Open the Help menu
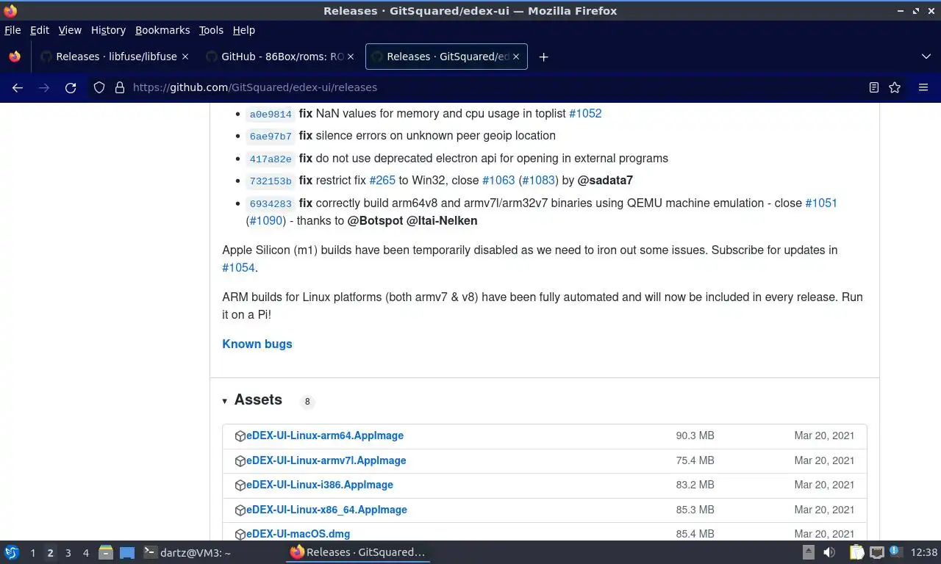Viewport: 941px width, 564px height. 243,30
